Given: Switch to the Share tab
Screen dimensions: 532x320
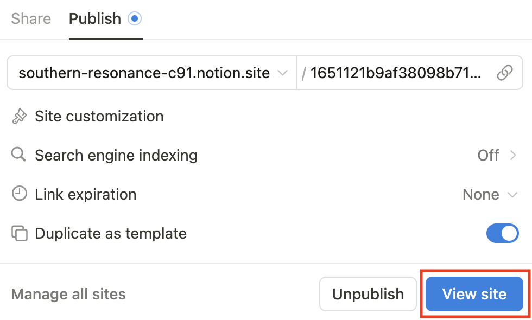Looking at the screenshot, I should 31,19.
